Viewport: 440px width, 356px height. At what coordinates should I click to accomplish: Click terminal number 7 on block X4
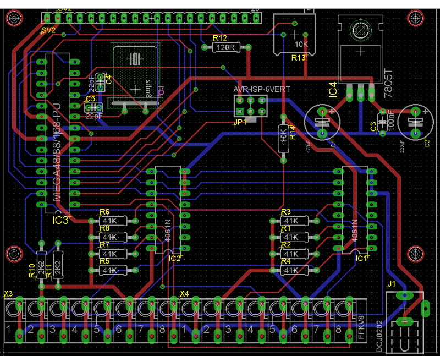pyautogui.click(x=317, y=330)
